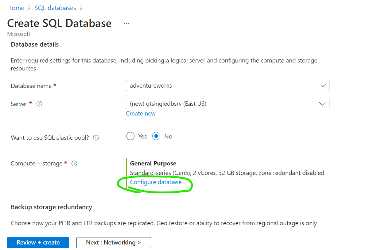This screenshot has width=373, height=250.
Task: Click the General Purpose tier text
Action: coord(153,164)
